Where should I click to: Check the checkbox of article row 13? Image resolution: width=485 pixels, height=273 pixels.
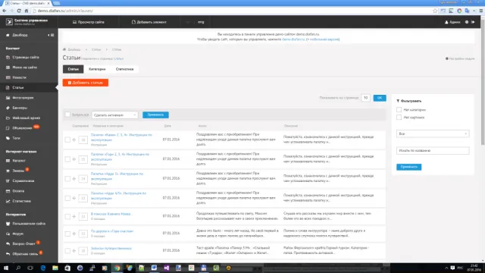67,198
